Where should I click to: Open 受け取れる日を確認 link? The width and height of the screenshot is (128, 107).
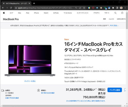click(x=48, y=93)
